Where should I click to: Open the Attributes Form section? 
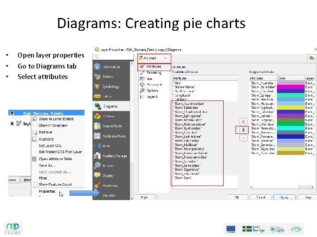coord(111,136)
